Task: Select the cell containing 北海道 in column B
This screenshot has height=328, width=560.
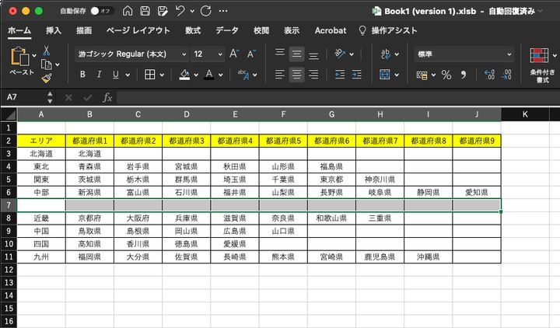Action: click(89, 154)
